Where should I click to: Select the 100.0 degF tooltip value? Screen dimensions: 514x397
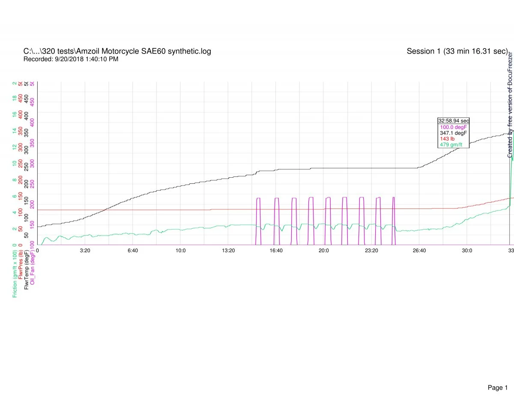click(453, 127)
